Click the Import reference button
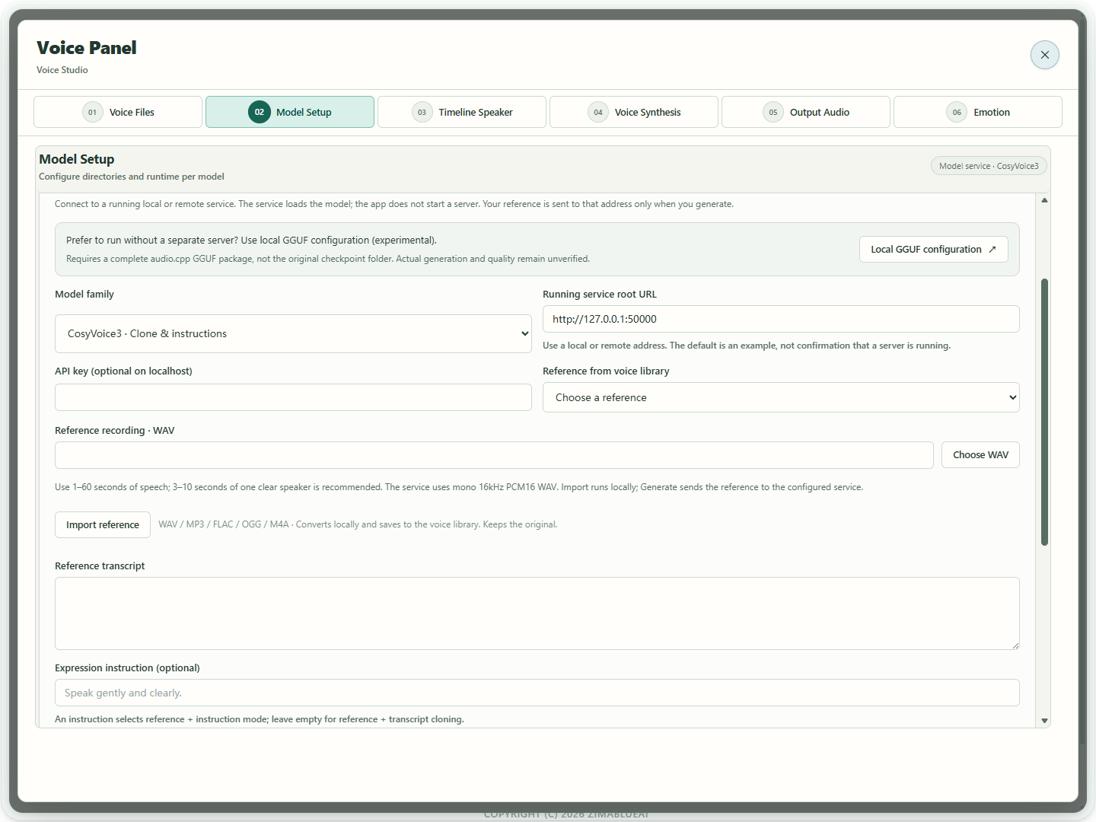Viewport: 1096px width, 822px height. pyautogui.click(x=103, y=524)
